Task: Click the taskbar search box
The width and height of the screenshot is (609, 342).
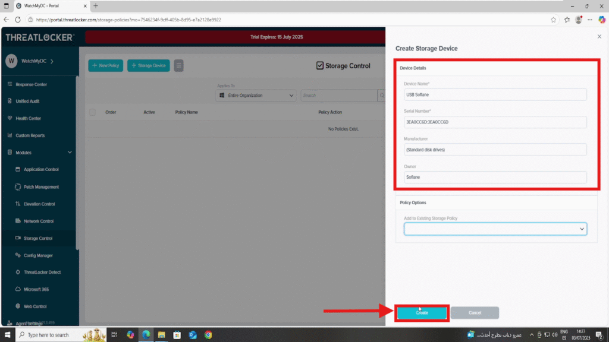Action: click(x=61, y=335)
